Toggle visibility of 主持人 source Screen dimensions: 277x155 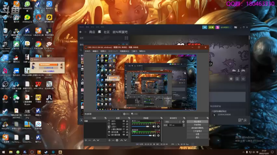tap(124, 126)
